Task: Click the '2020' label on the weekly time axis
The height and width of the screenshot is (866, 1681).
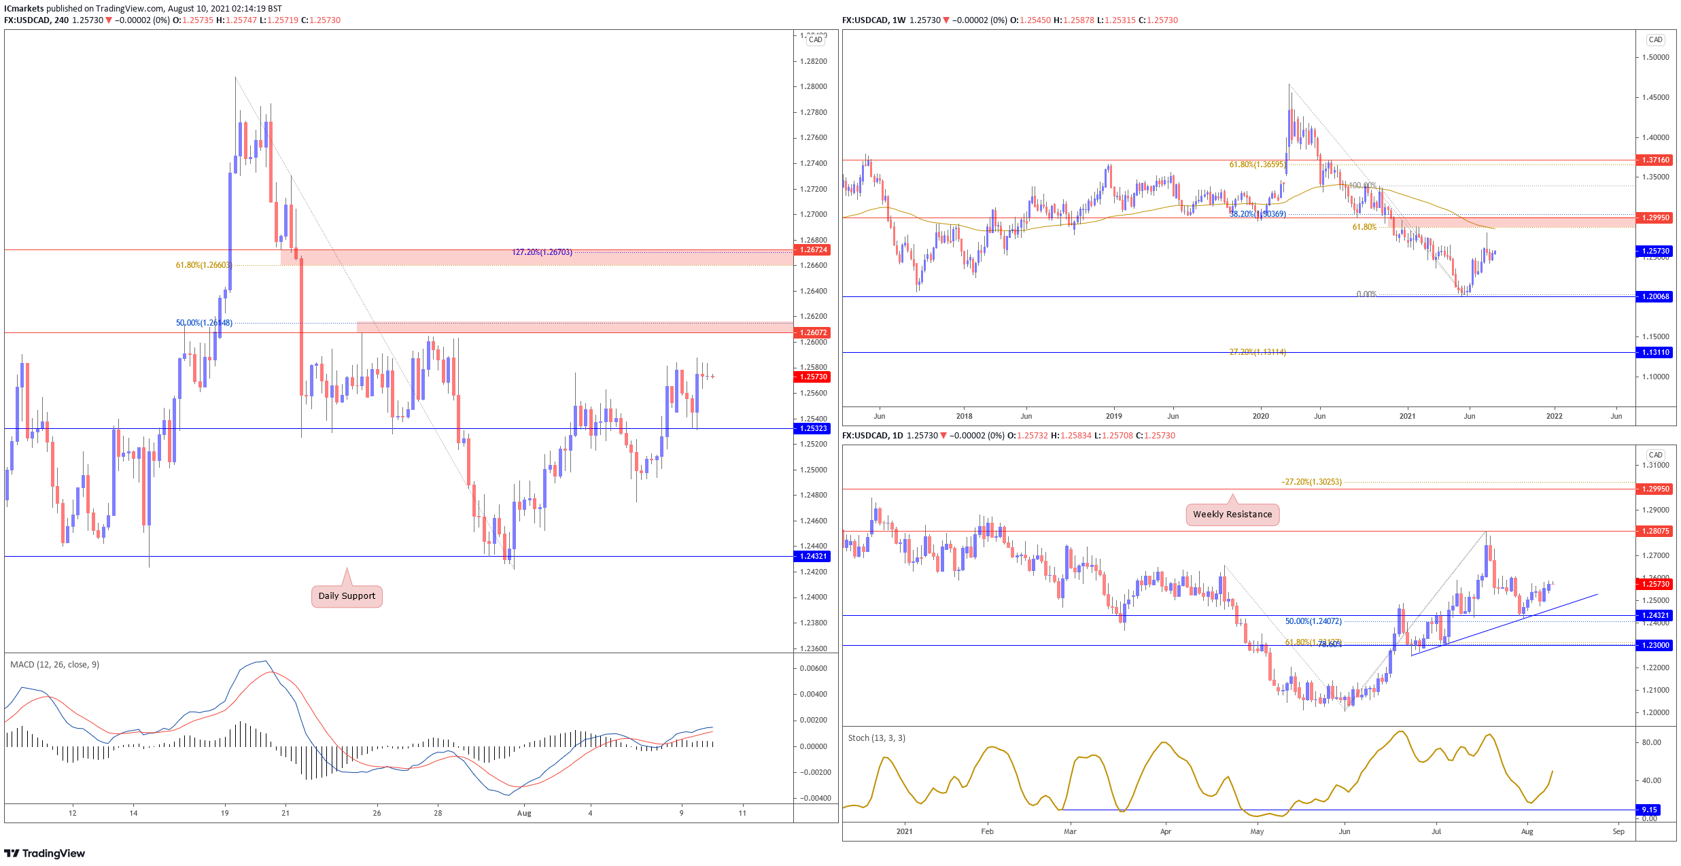Action: [x=1260, y=416]
